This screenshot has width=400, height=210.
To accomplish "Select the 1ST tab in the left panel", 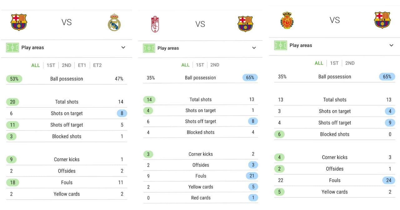I will tap(51, 65).
